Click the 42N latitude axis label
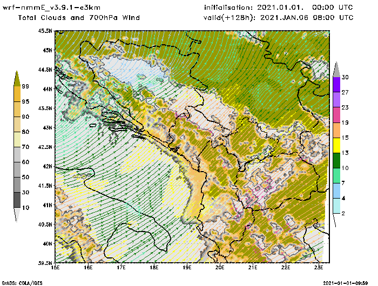The width and height of the screenshot is (378, 286). (48, 166)
